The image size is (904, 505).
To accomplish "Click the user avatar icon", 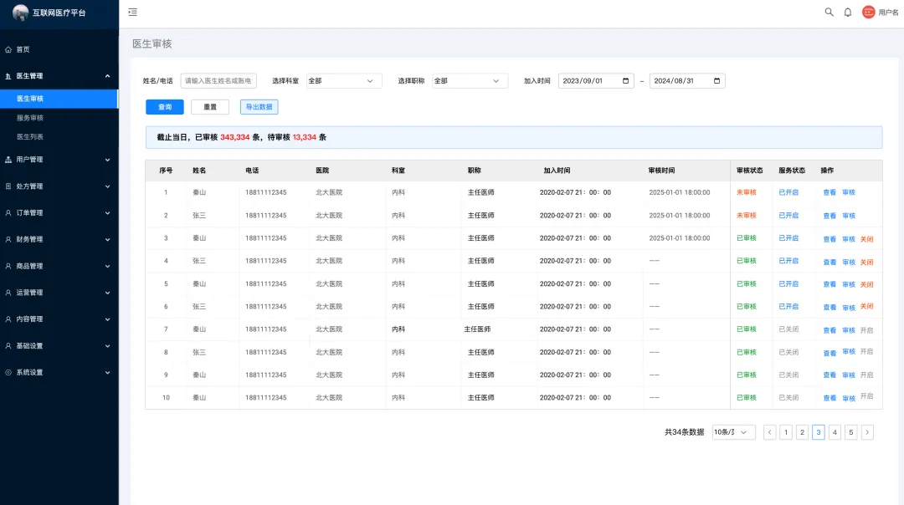I will [868, 13].
